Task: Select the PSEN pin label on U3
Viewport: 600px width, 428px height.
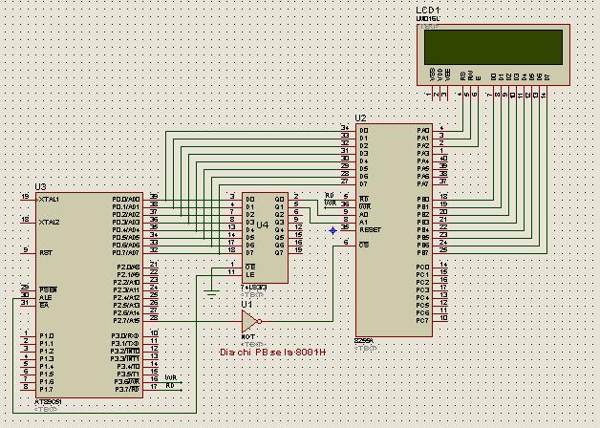Action: (48, 289)
